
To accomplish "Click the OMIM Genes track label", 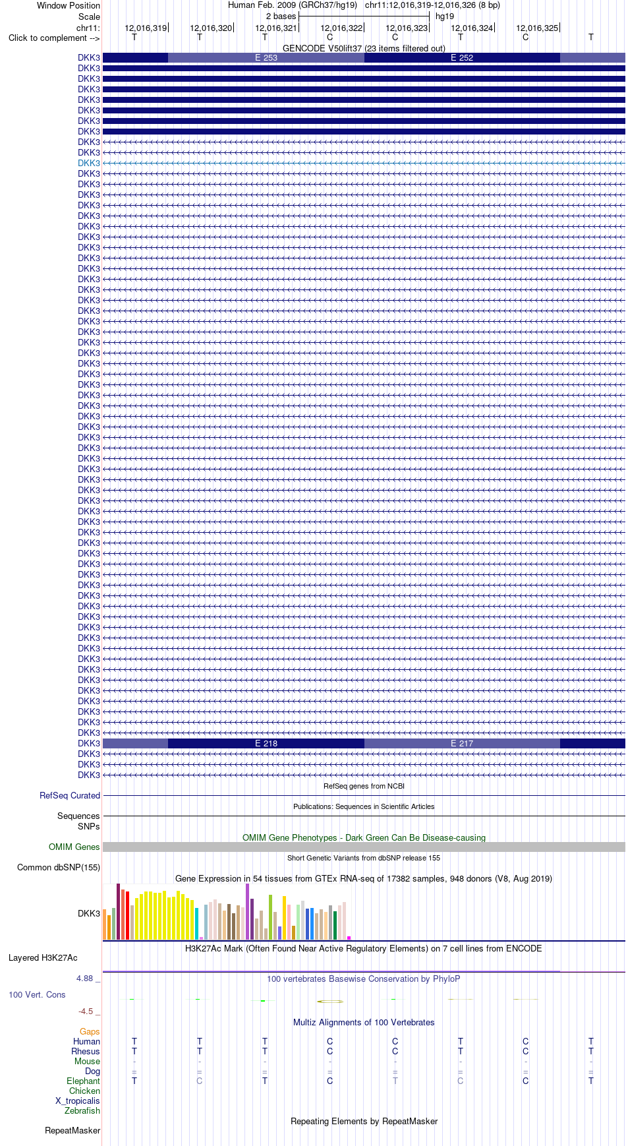I will 74,847.
